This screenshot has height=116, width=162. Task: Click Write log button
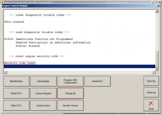(151, 92)
